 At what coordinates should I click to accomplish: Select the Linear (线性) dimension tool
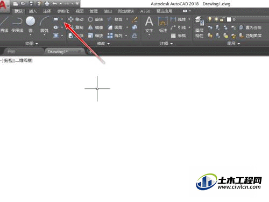178,19
